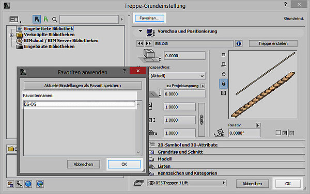Select the 3D wireframe preview icon

[223, 74]
